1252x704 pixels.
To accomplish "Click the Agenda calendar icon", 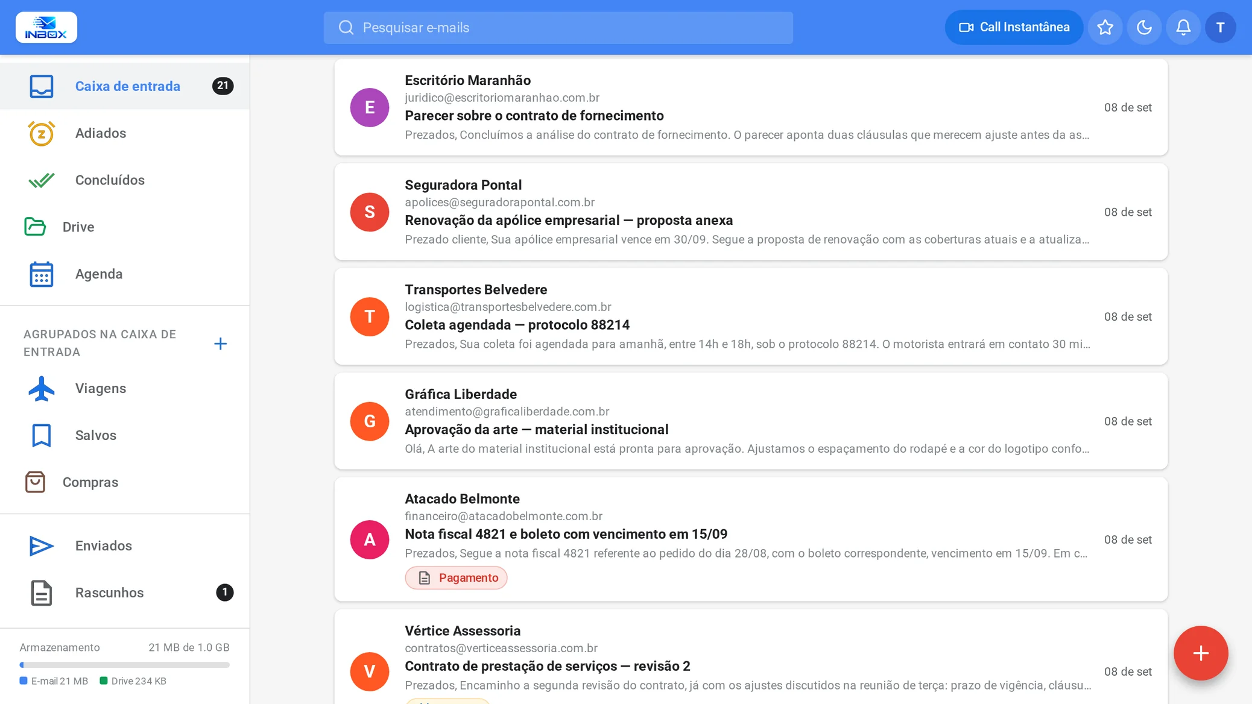I will coord(42,274).
